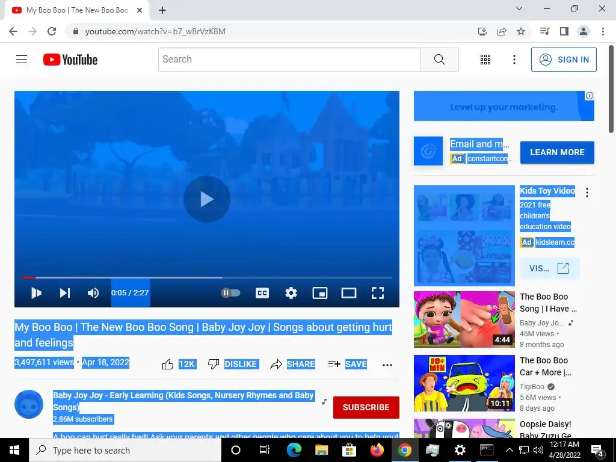Open ad info icon on banner
Screen dimensions: 616x462
590,96
